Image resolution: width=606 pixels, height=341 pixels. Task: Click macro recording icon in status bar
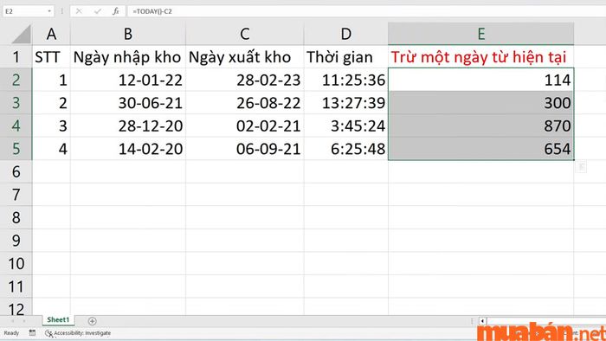tap(32, 332)
